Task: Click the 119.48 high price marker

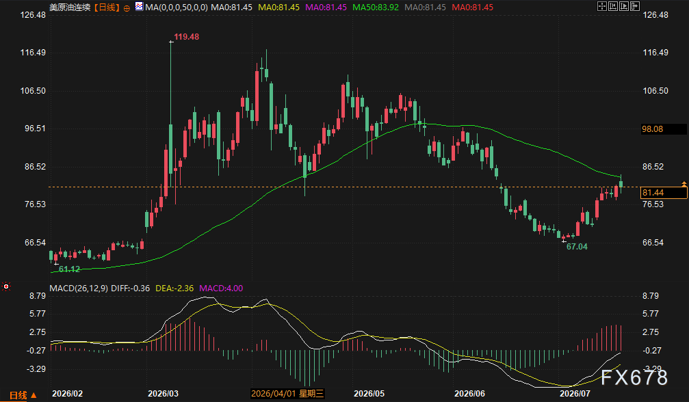Action: click(186, 37)
